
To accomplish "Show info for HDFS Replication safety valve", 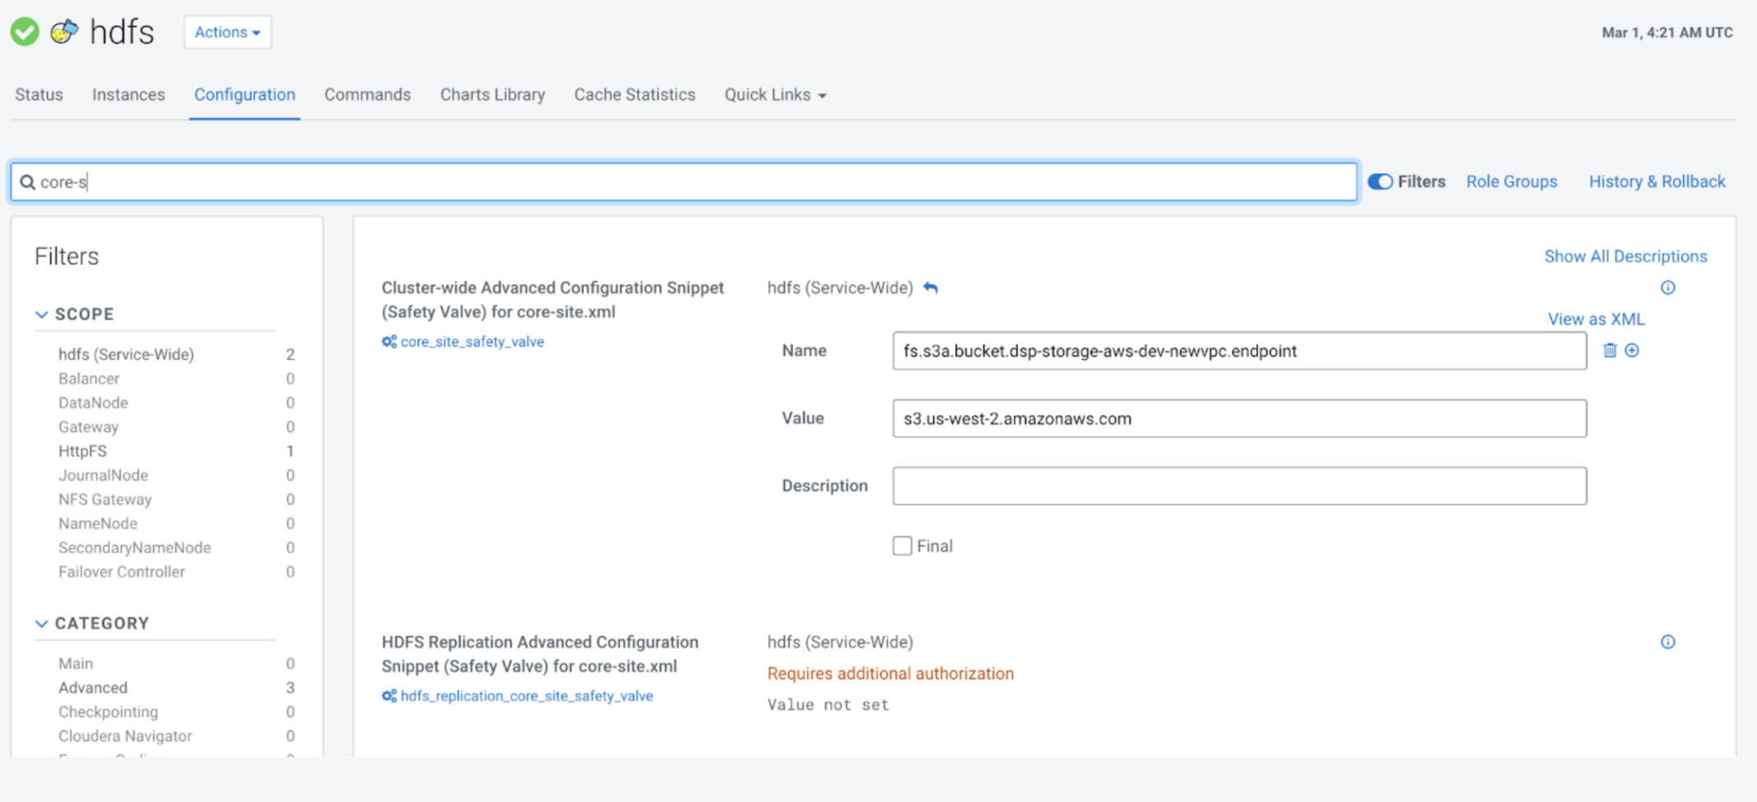I will pos(1667,642).
